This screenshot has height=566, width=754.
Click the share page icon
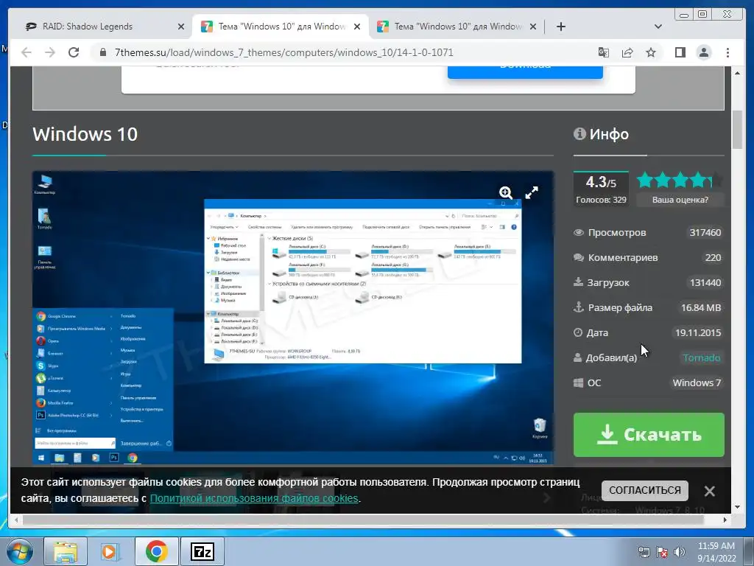pos(627,52)
